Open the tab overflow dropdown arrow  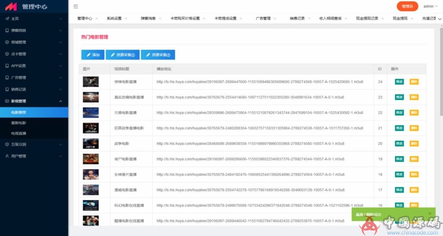440,19
